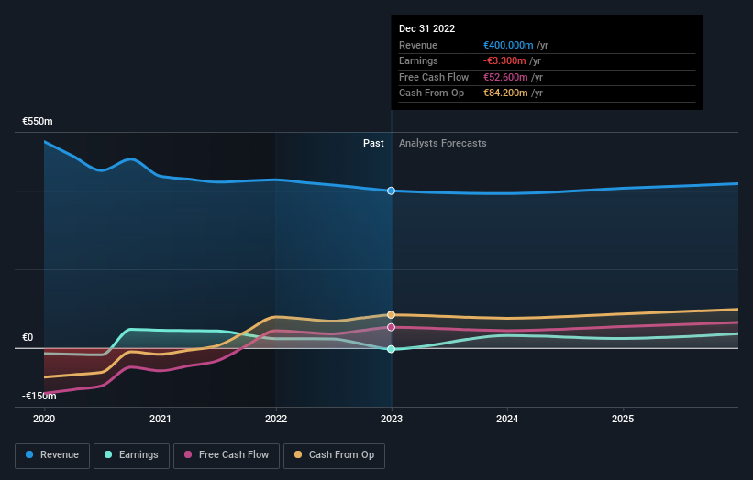Viewport: 753px width, 480px height.
Task: Click the 2024 x-axis label
Action: pos(507,419)
